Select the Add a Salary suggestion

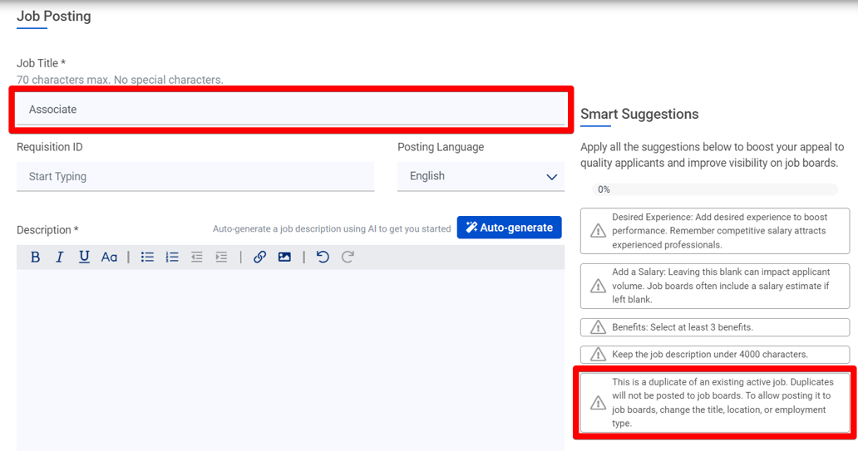[x=715, y=286]
